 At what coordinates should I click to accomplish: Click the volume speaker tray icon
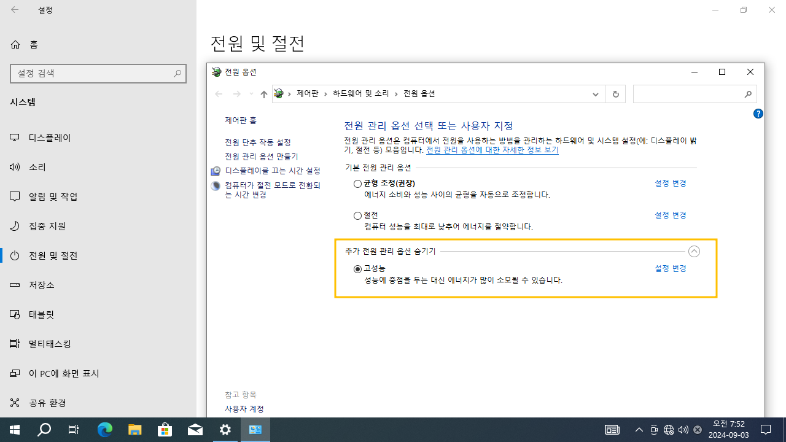(x=683, y=430)
